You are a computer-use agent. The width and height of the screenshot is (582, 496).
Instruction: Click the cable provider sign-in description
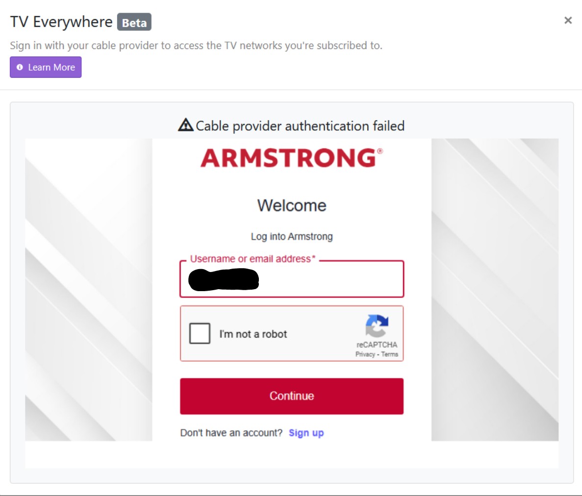196,46
